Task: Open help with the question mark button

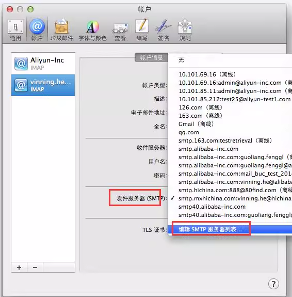Action: click(x=273, y=284)
